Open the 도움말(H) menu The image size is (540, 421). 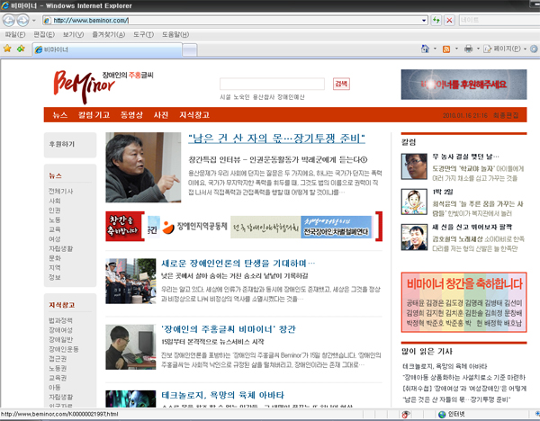click(175, 34)
